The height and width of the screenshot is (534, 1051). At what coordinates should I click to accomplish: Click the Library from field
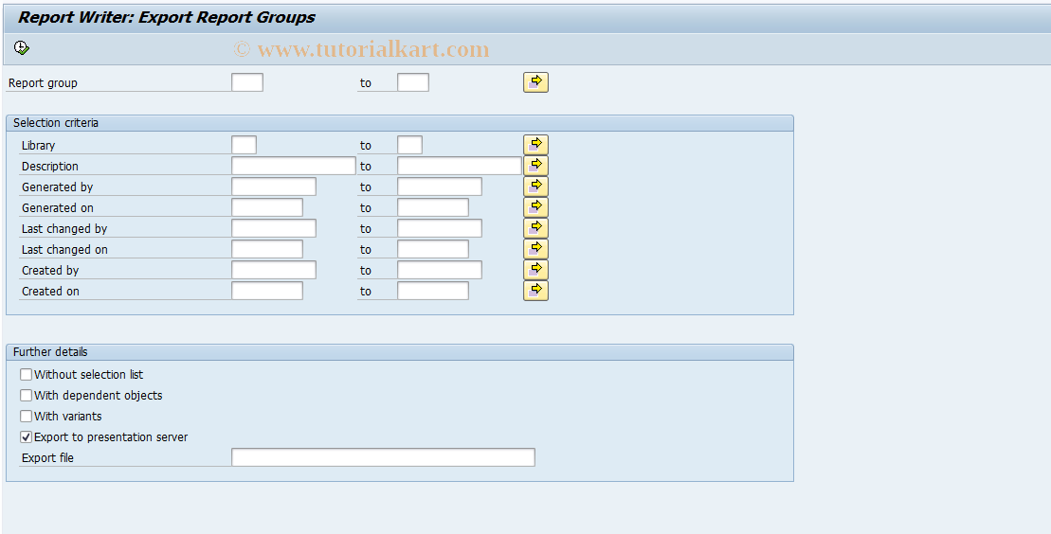pyautogui.click(x=244, y=145)
